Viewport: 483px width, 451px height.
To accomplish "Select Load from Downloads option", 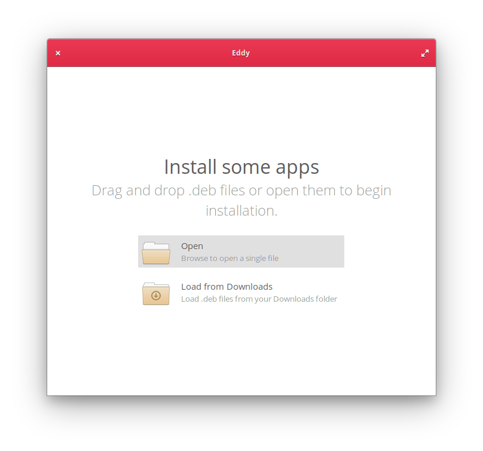I will coord(241,293).
